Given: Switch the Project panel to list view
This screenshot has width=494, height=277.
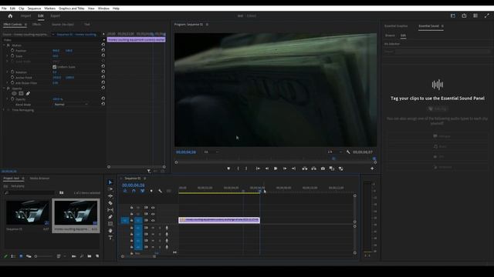Looking at the screenshot, I should point(13,256).
